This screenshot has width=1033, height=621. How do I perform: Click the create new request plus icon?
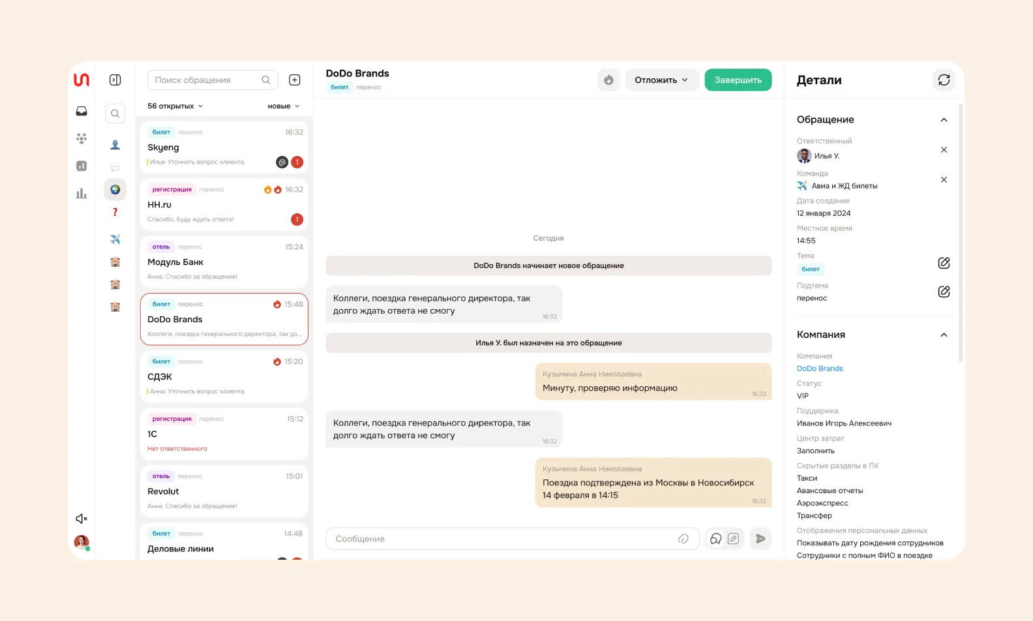(x=295, y=80)
